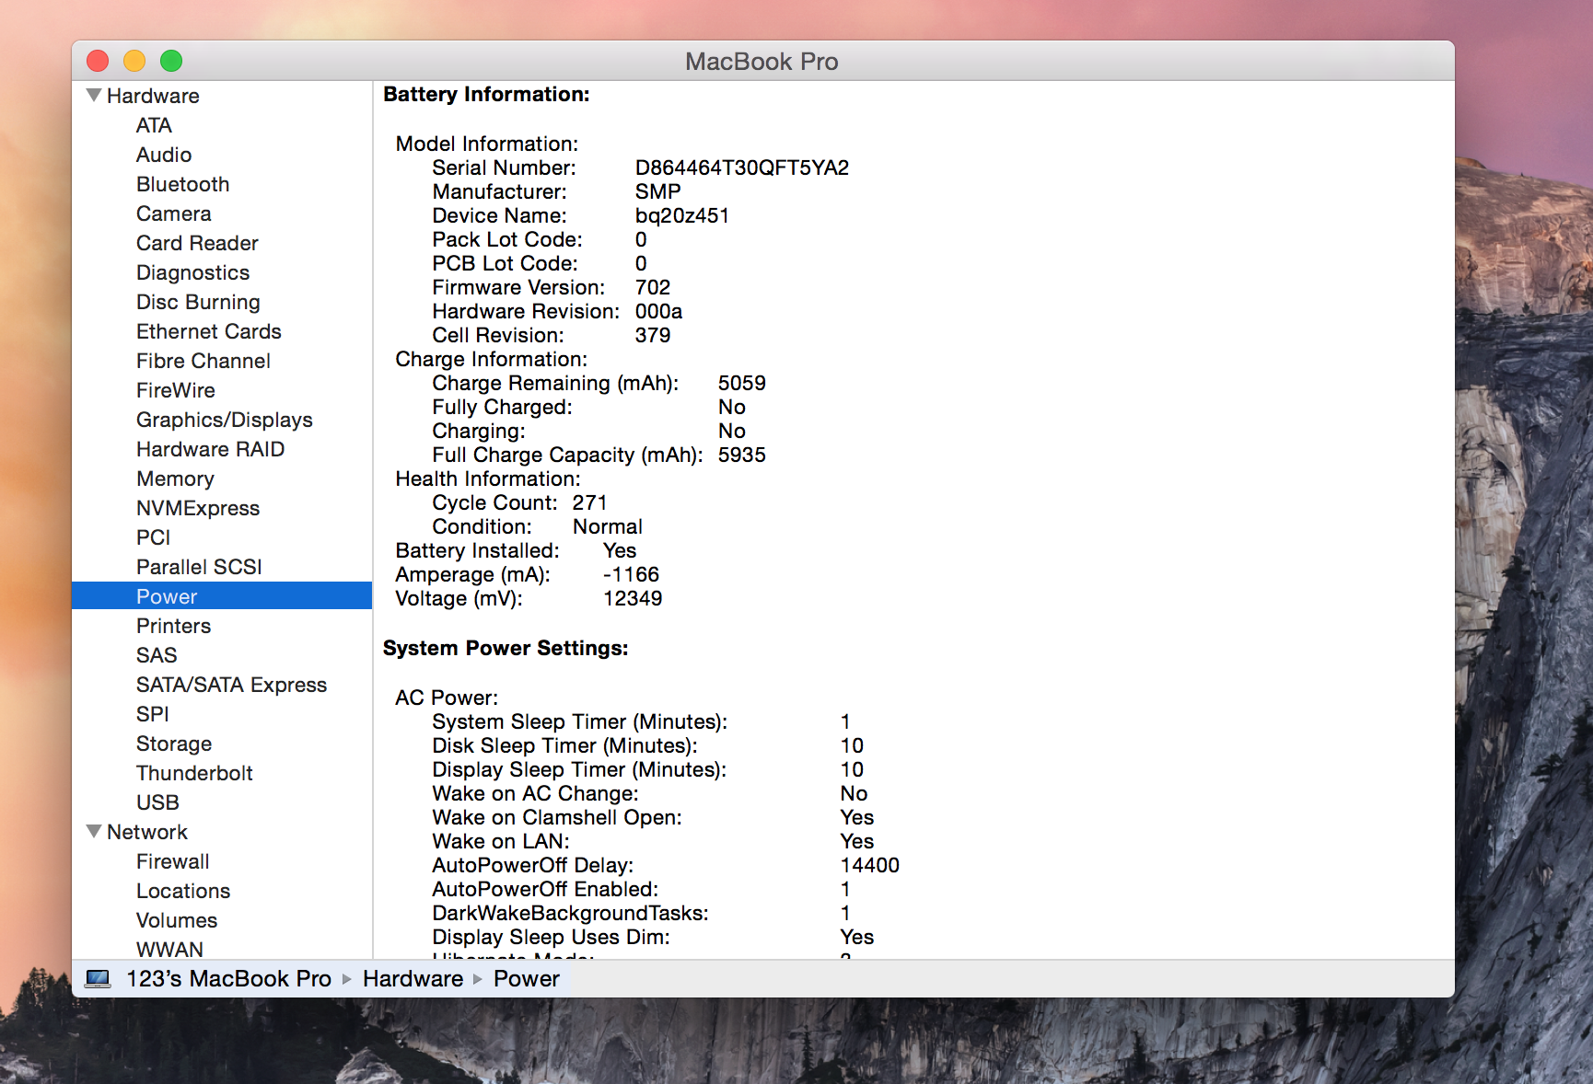1593x1084 pixels.
Task: Click the Network category label
Action: (147, 832)
